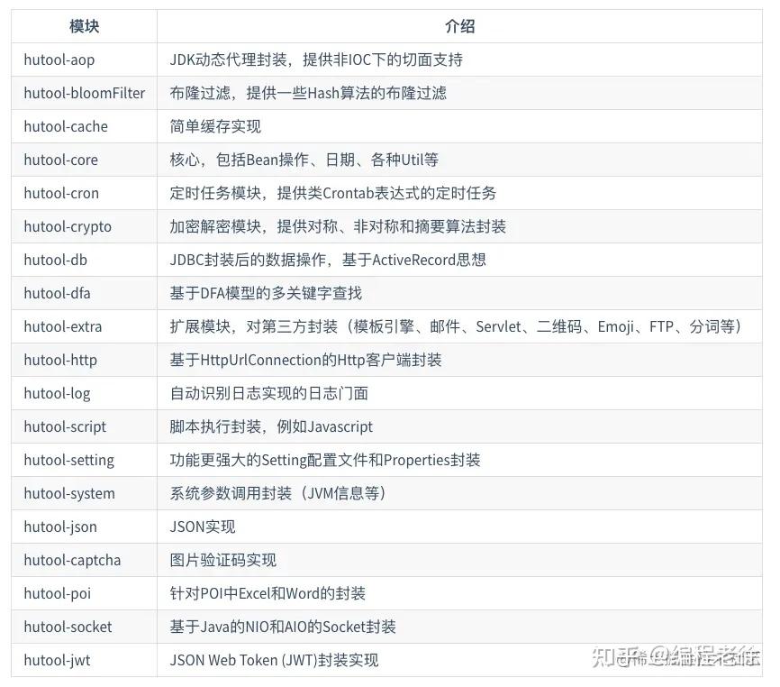Select the 定时任务模块 Crontab description
The width and height of the screenshot is (780, 687).
(332, 193)
